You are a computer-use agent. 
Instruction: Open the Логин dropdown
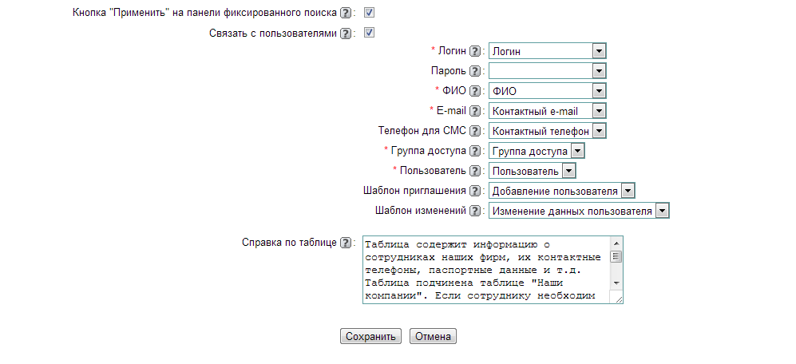(599, 51)
